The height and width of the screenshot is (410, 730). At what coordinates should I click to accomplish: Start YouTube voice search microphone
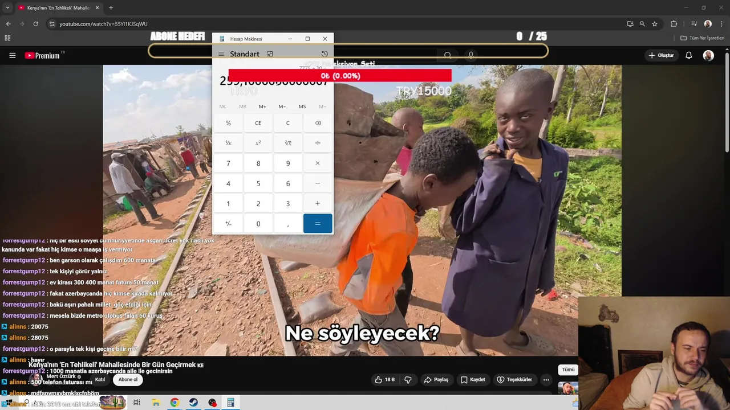click(x=471, y=55)
